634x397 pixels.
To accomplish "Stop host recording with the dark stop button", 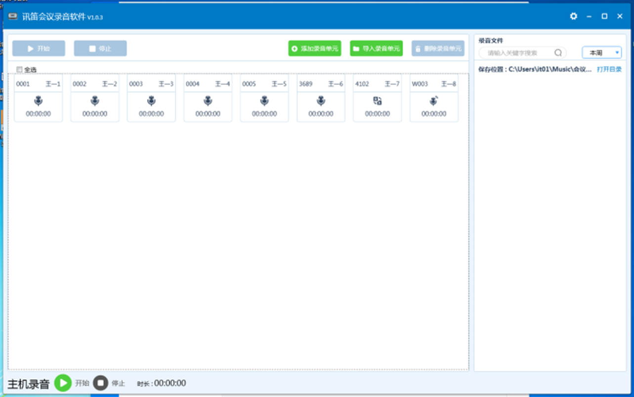I will click(x=101, y=383).
